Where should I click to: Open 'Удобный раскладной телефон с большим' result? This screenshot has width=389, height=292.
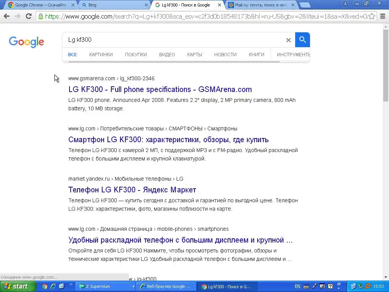click(180, 240)
